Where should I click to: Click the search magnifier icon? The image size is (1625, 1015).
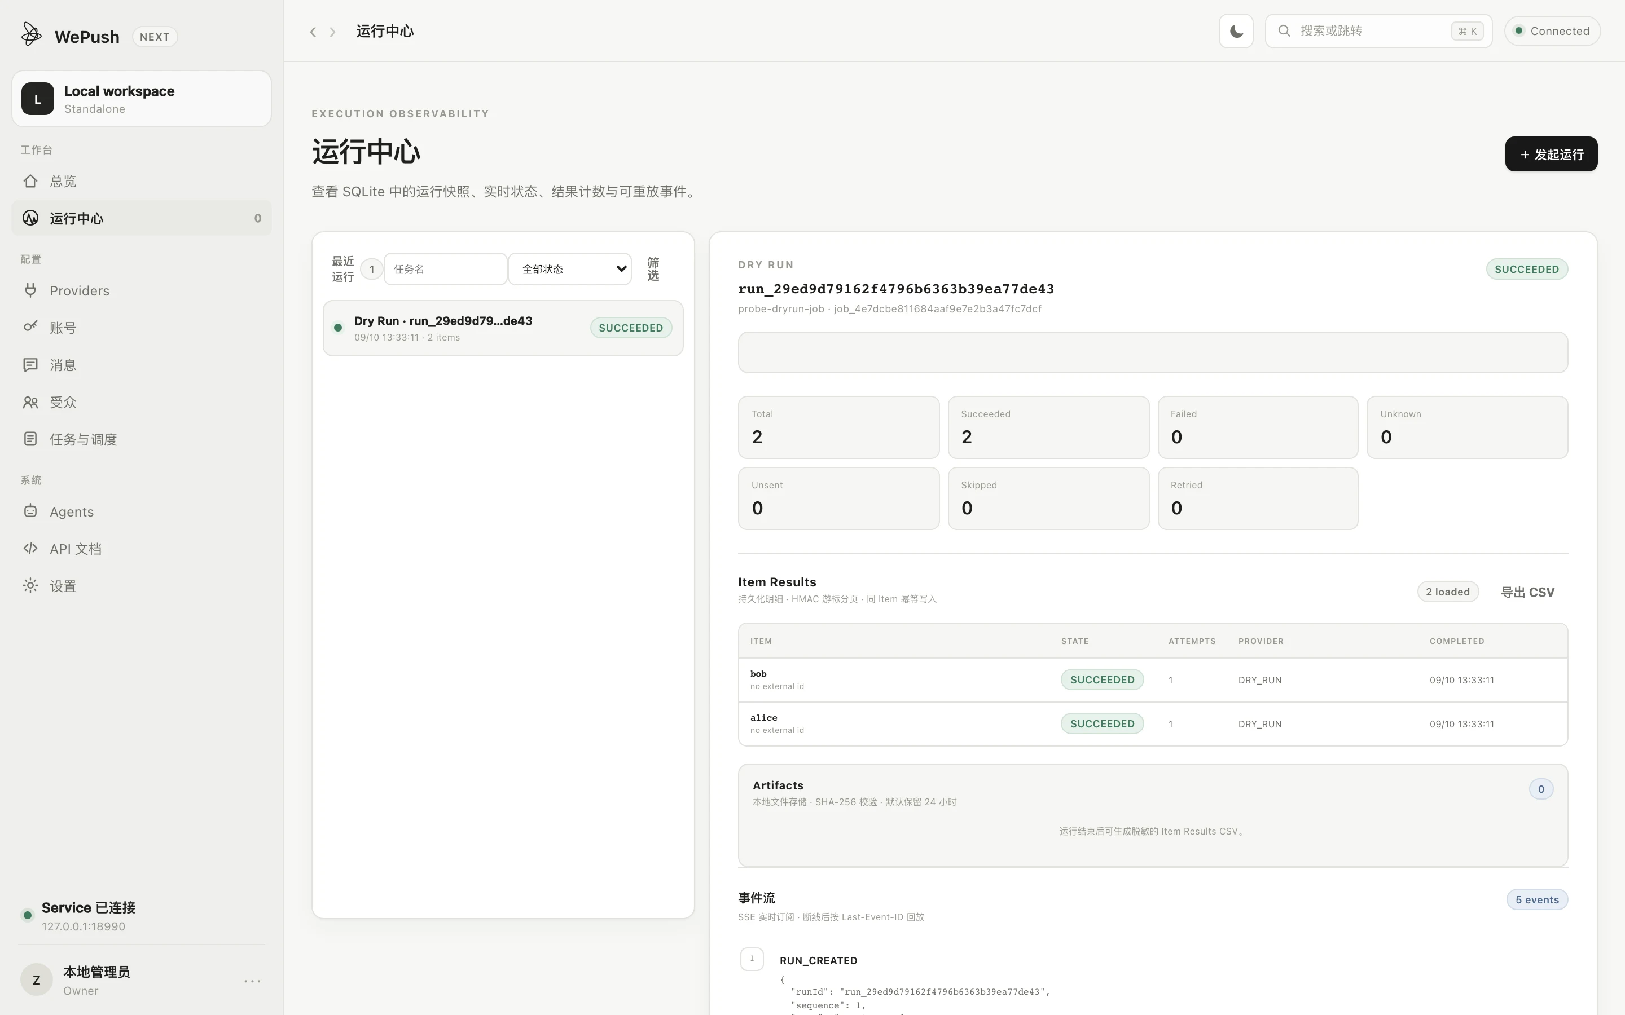point(1284,31)
